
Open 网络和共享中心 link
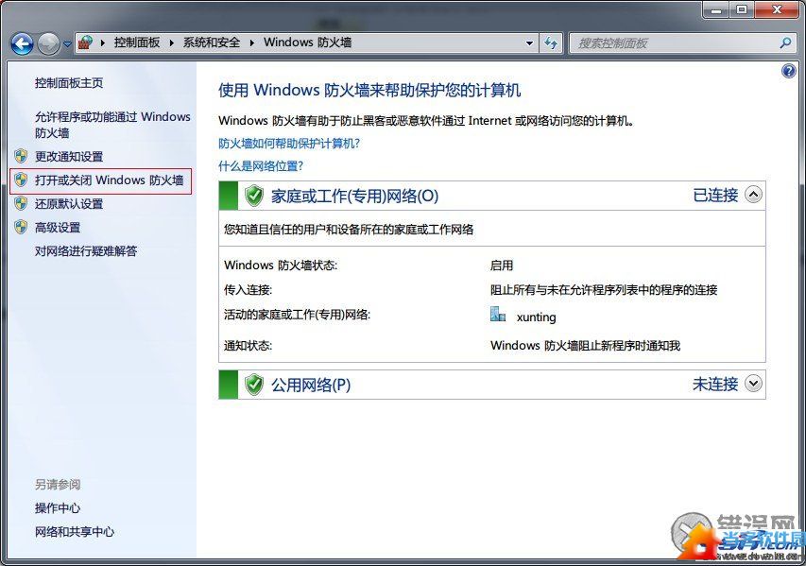75,532
